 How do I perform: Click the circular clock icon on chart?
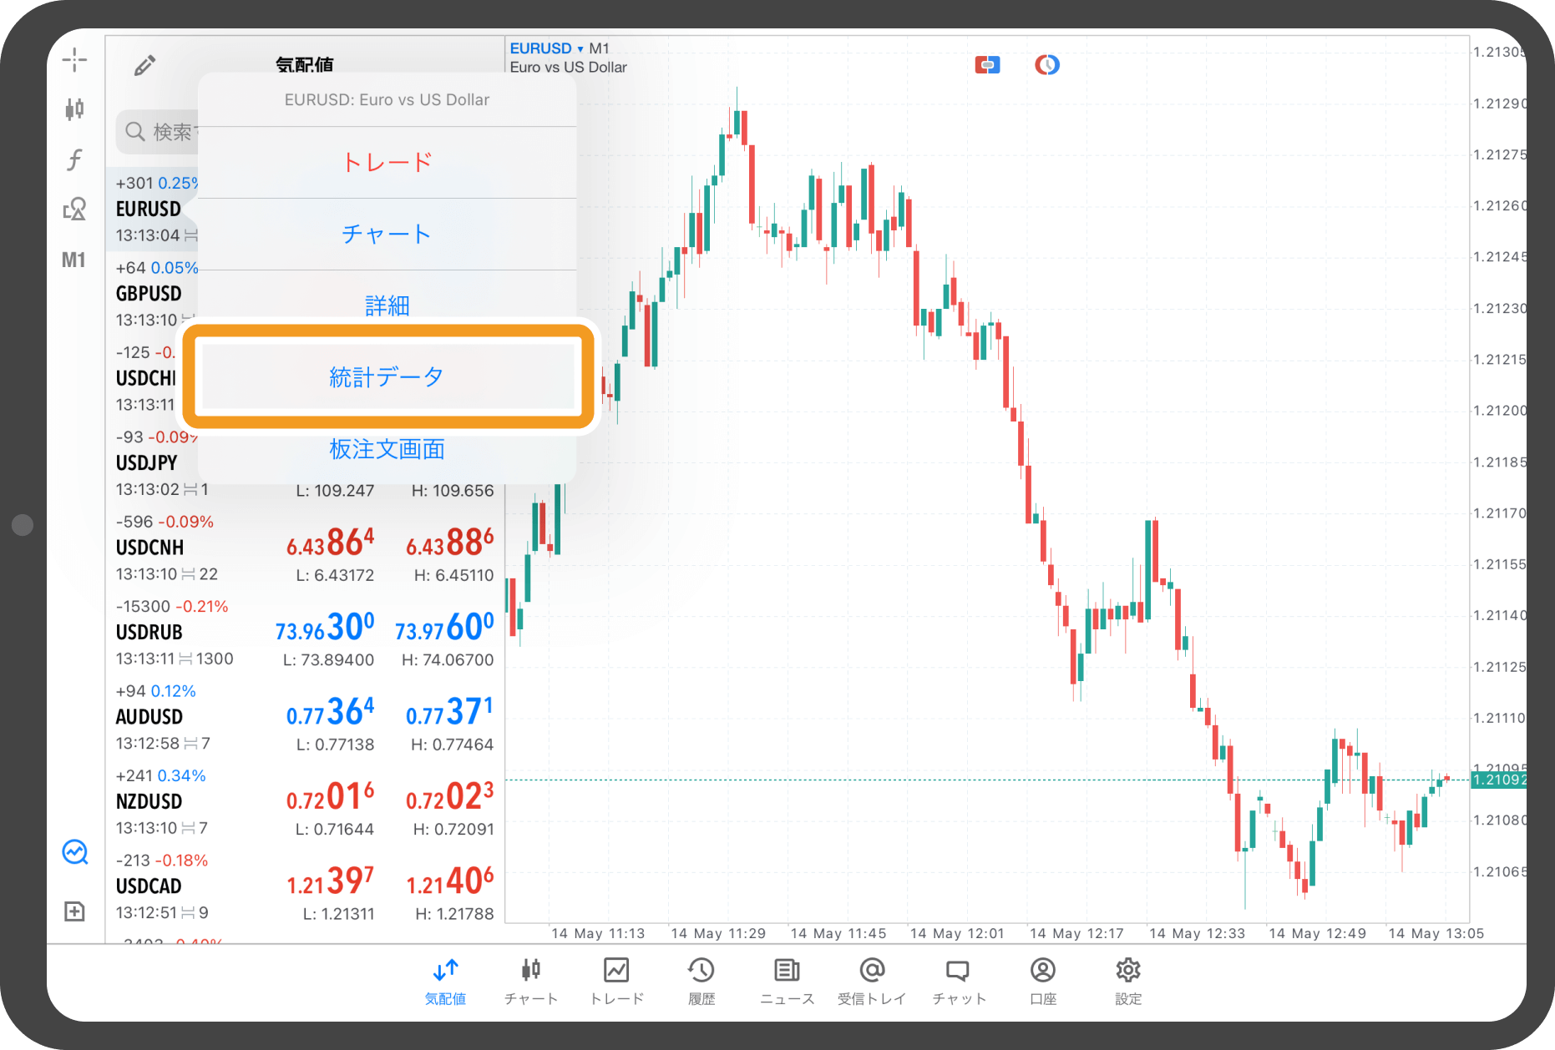coord(1046,65)
